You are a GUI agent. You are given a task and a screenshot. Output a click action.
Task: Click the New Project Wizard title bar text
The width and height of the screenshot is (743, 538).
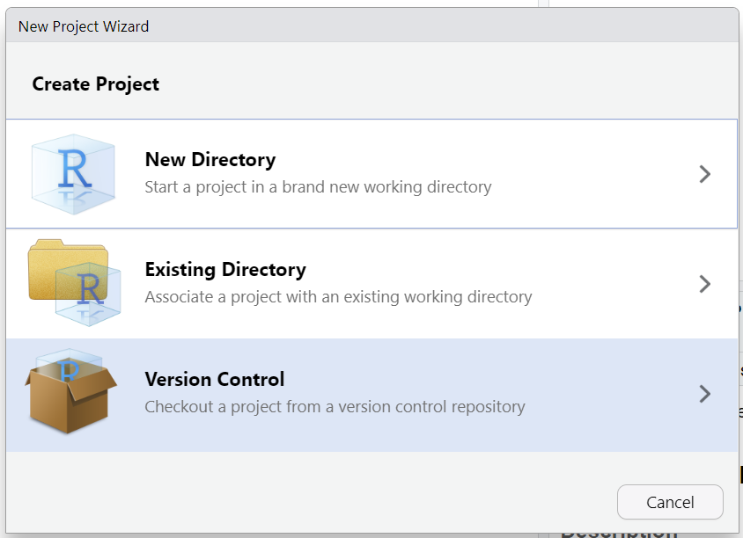(84, 26)
